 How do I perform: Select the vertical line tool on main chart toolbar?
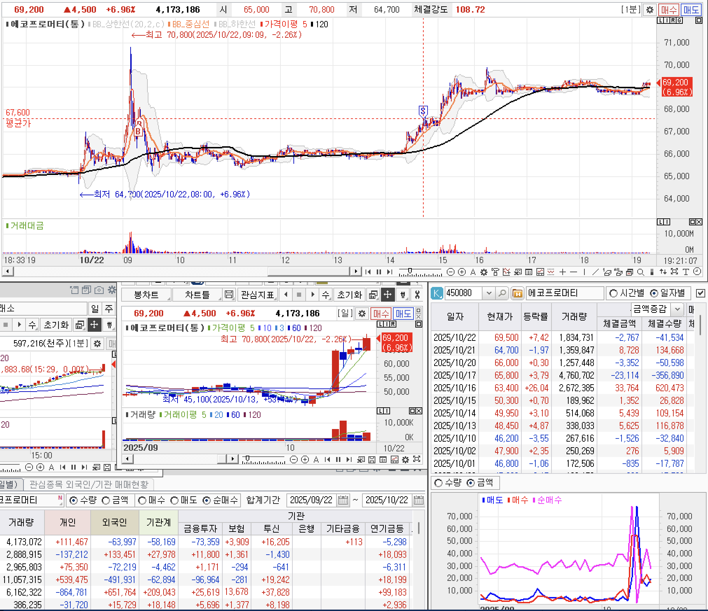(584, 272)
